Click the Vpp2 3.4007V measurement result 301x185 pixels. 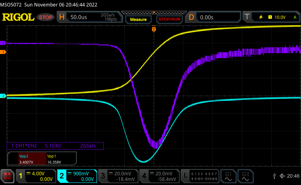click(27, 159)
